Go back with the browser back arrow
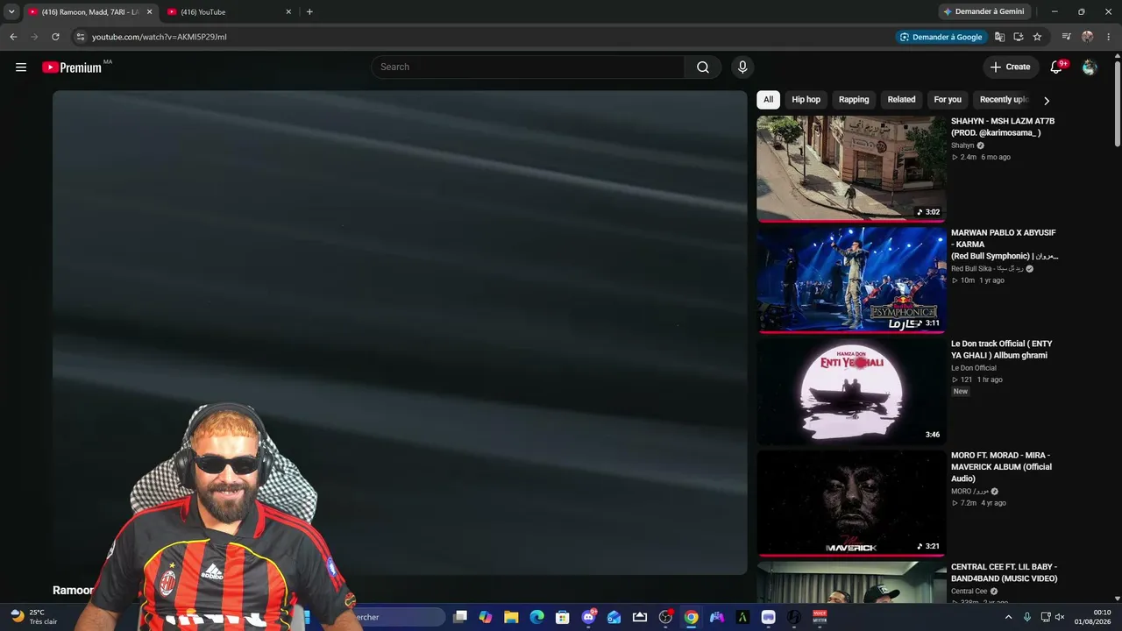Screen dimensions: 1122x631 click(x=13, y=37)
